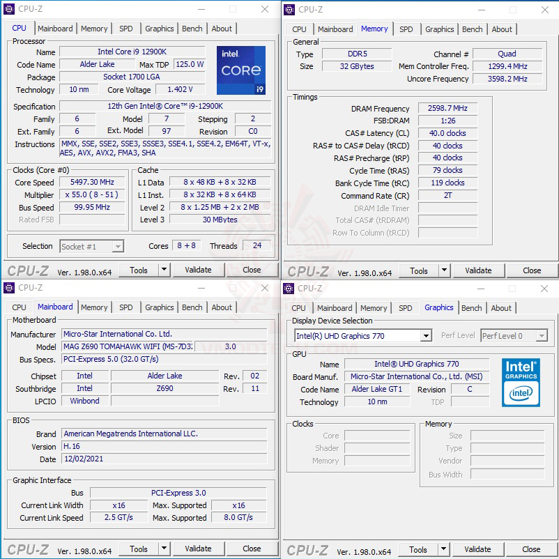Select the CPU tab in the Memory window
The image size is (559, 559).
(299, 29)
